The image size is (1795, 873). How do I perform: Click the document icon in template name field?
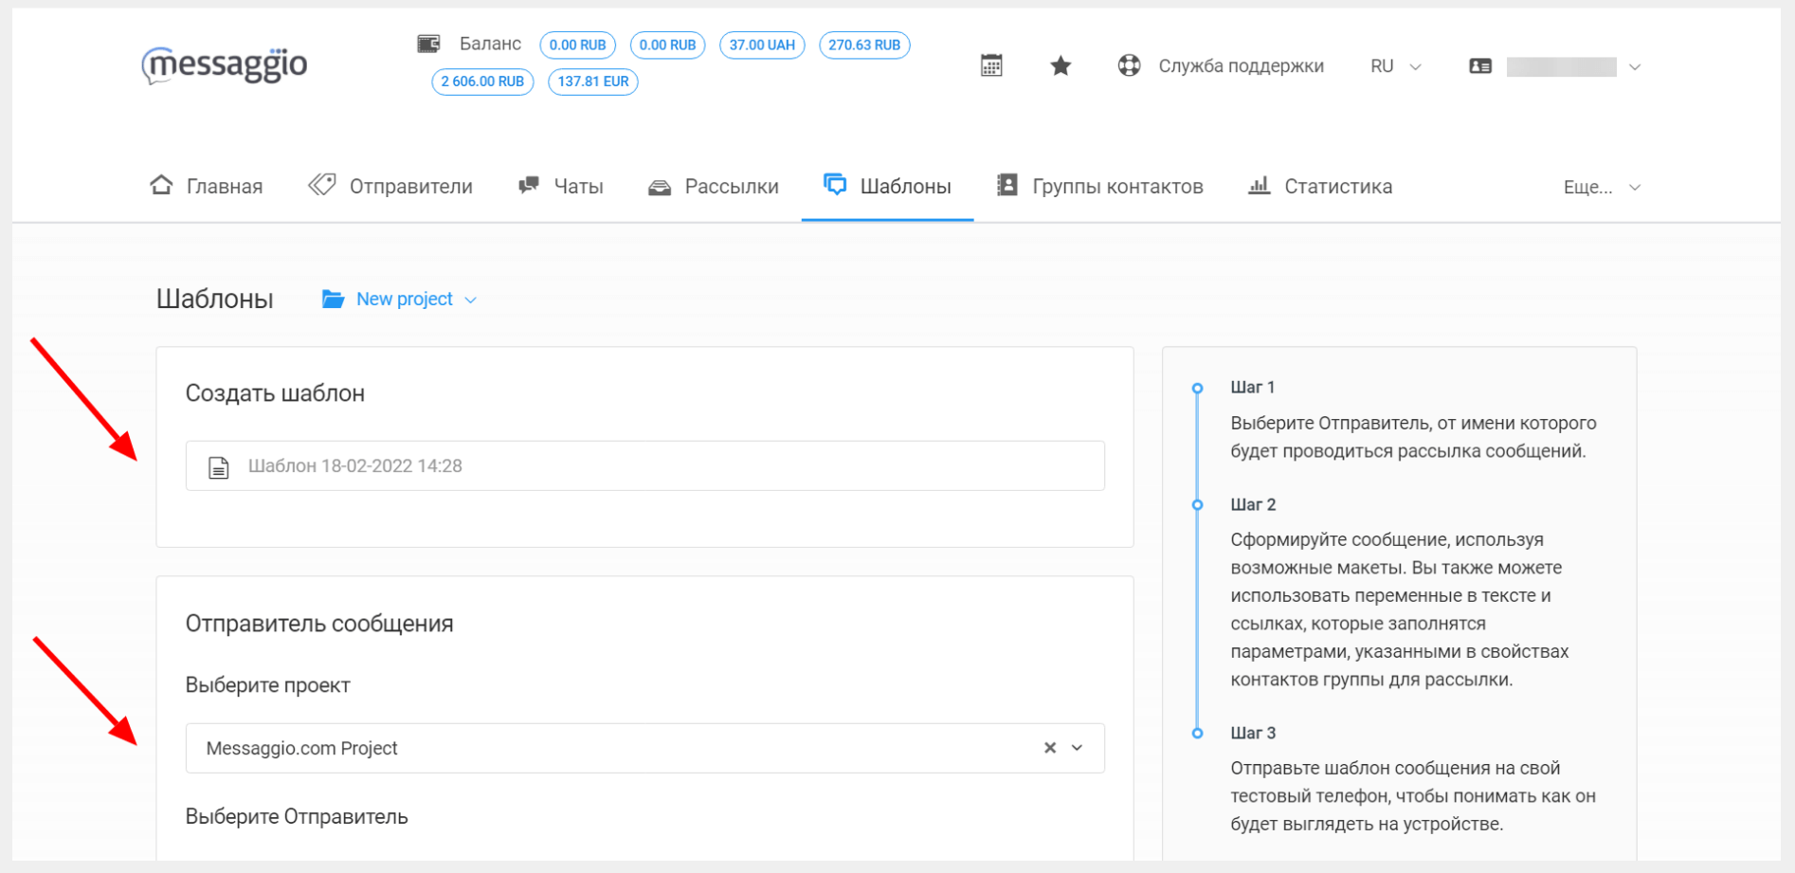coord(219,466)
